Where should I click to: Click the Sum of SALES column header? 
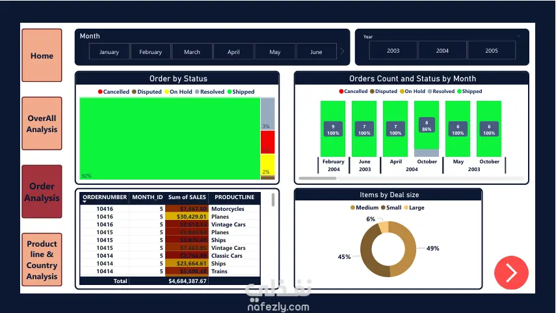[x=187, y=197]
